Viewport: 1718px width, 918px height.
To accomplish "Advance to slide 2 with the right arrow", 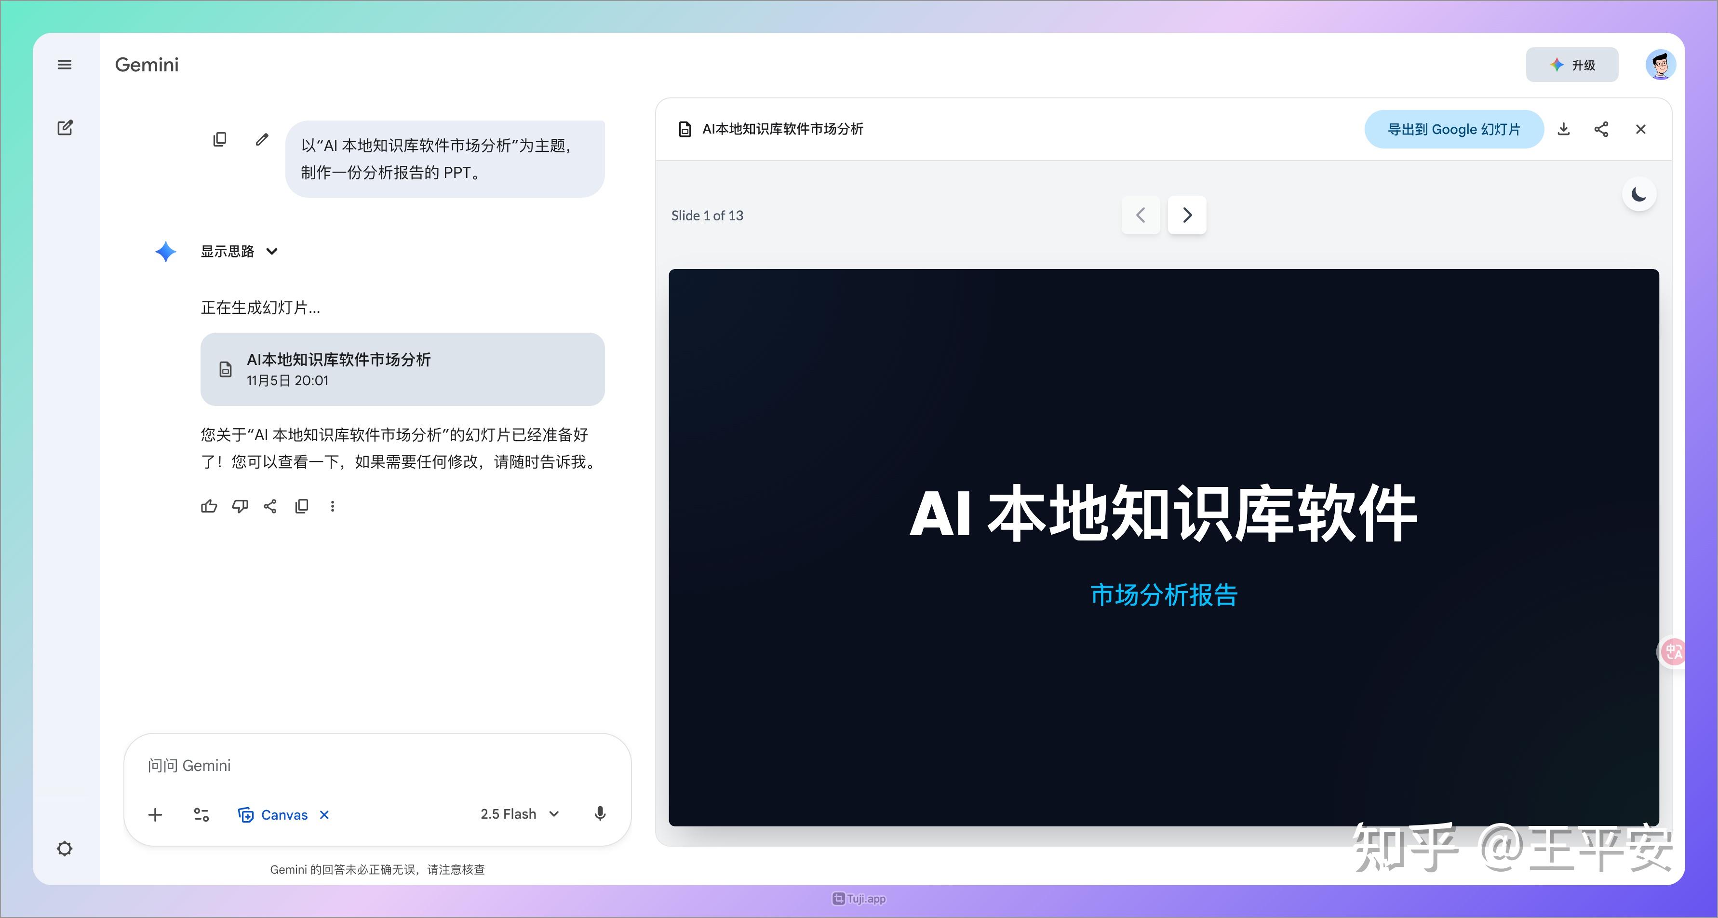I will 1186,215.
